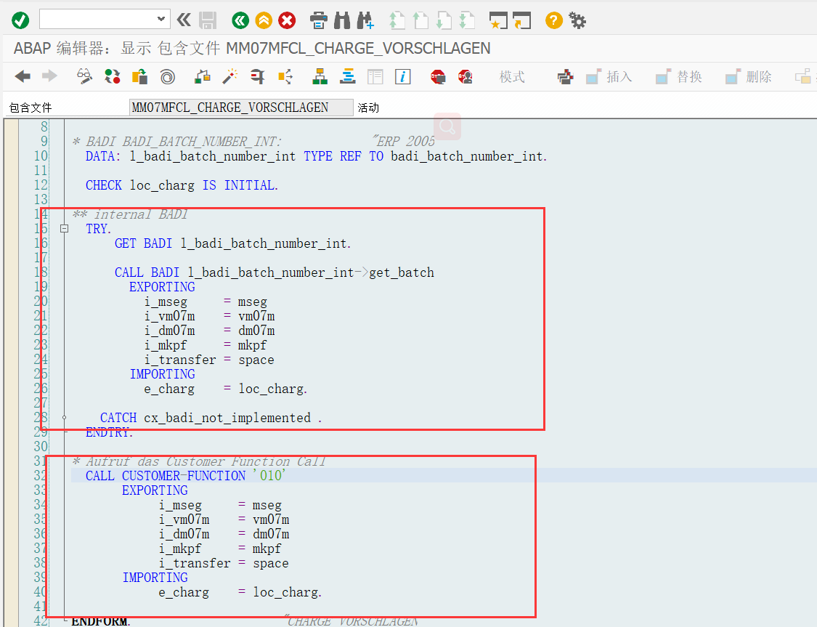Click the Print icon

(x=318, y=21)
